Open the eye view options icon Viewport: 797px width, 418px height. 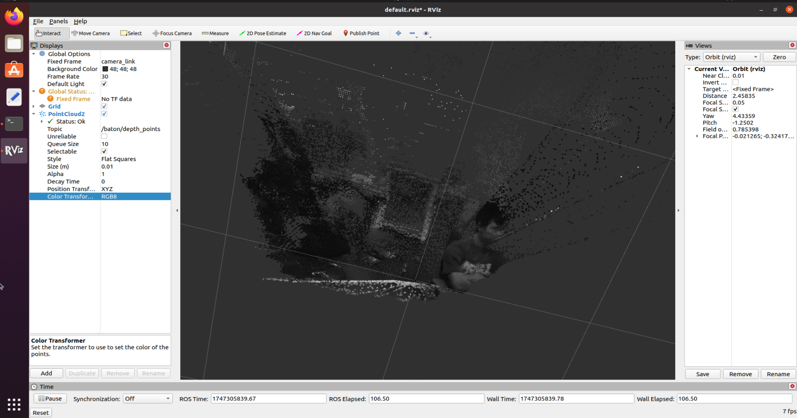(426, 33)
